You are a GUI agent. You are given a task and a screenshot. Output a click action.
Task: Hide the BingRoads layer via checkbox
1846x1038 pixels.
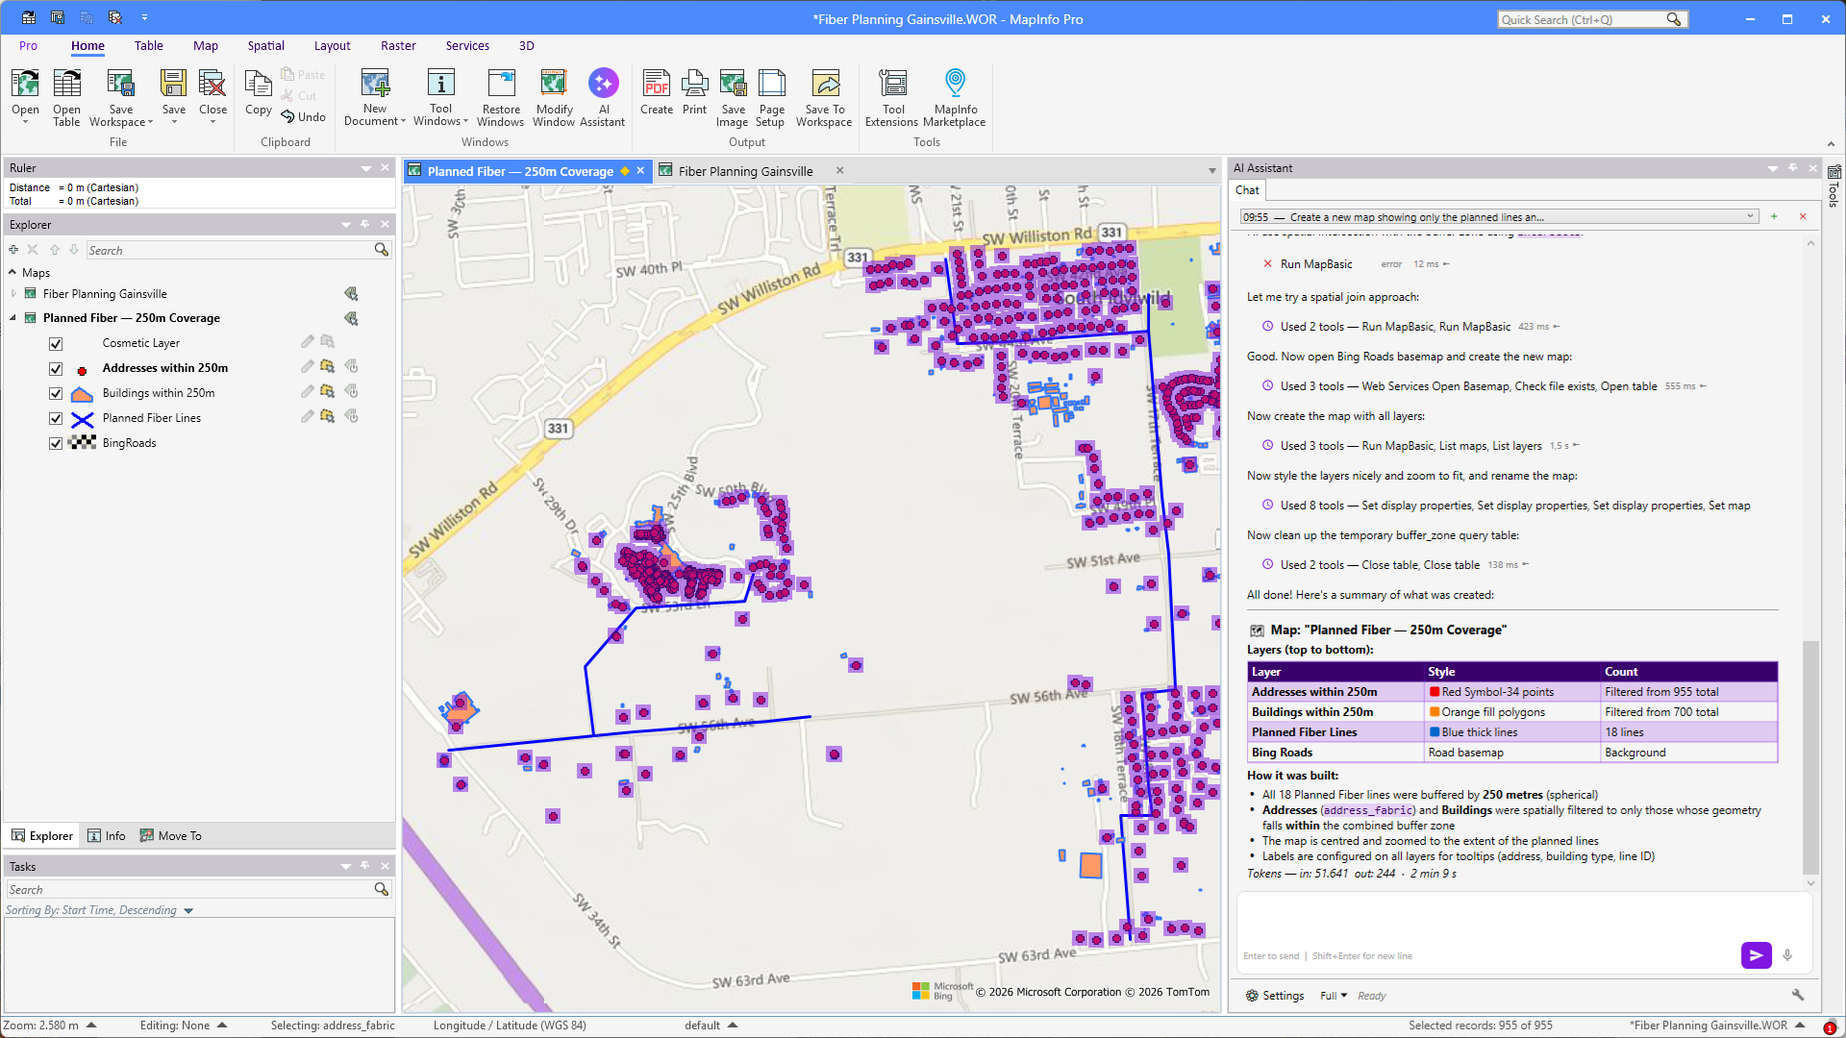coord(56,444)
